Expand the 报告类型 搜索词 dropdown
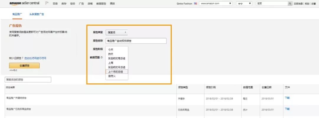Screen dimensions: 319x118 click(117, 32)
